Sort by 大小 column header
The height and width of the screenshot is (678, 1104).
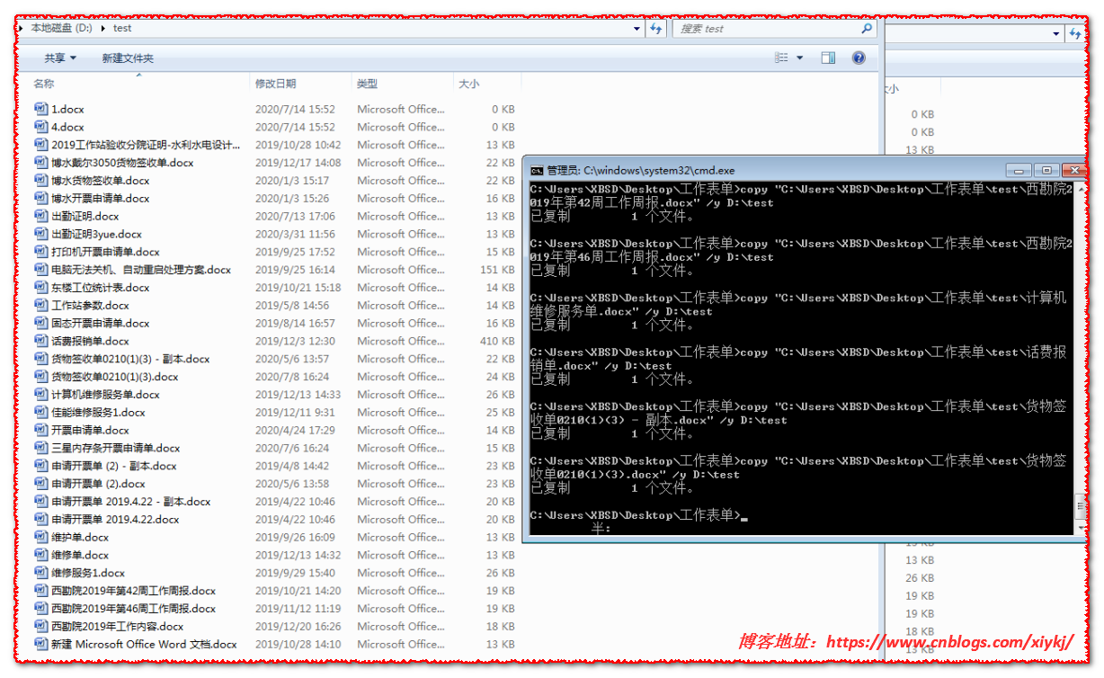pyautogui.click(x=468, y=84)
